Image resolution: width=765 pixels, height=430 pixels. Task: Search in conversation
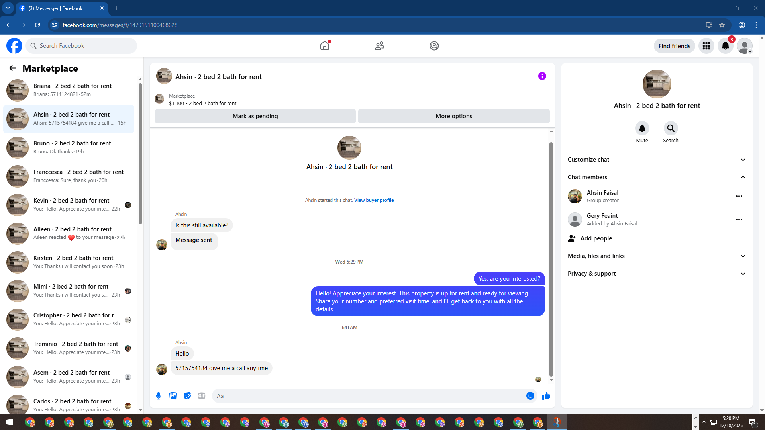671,128
